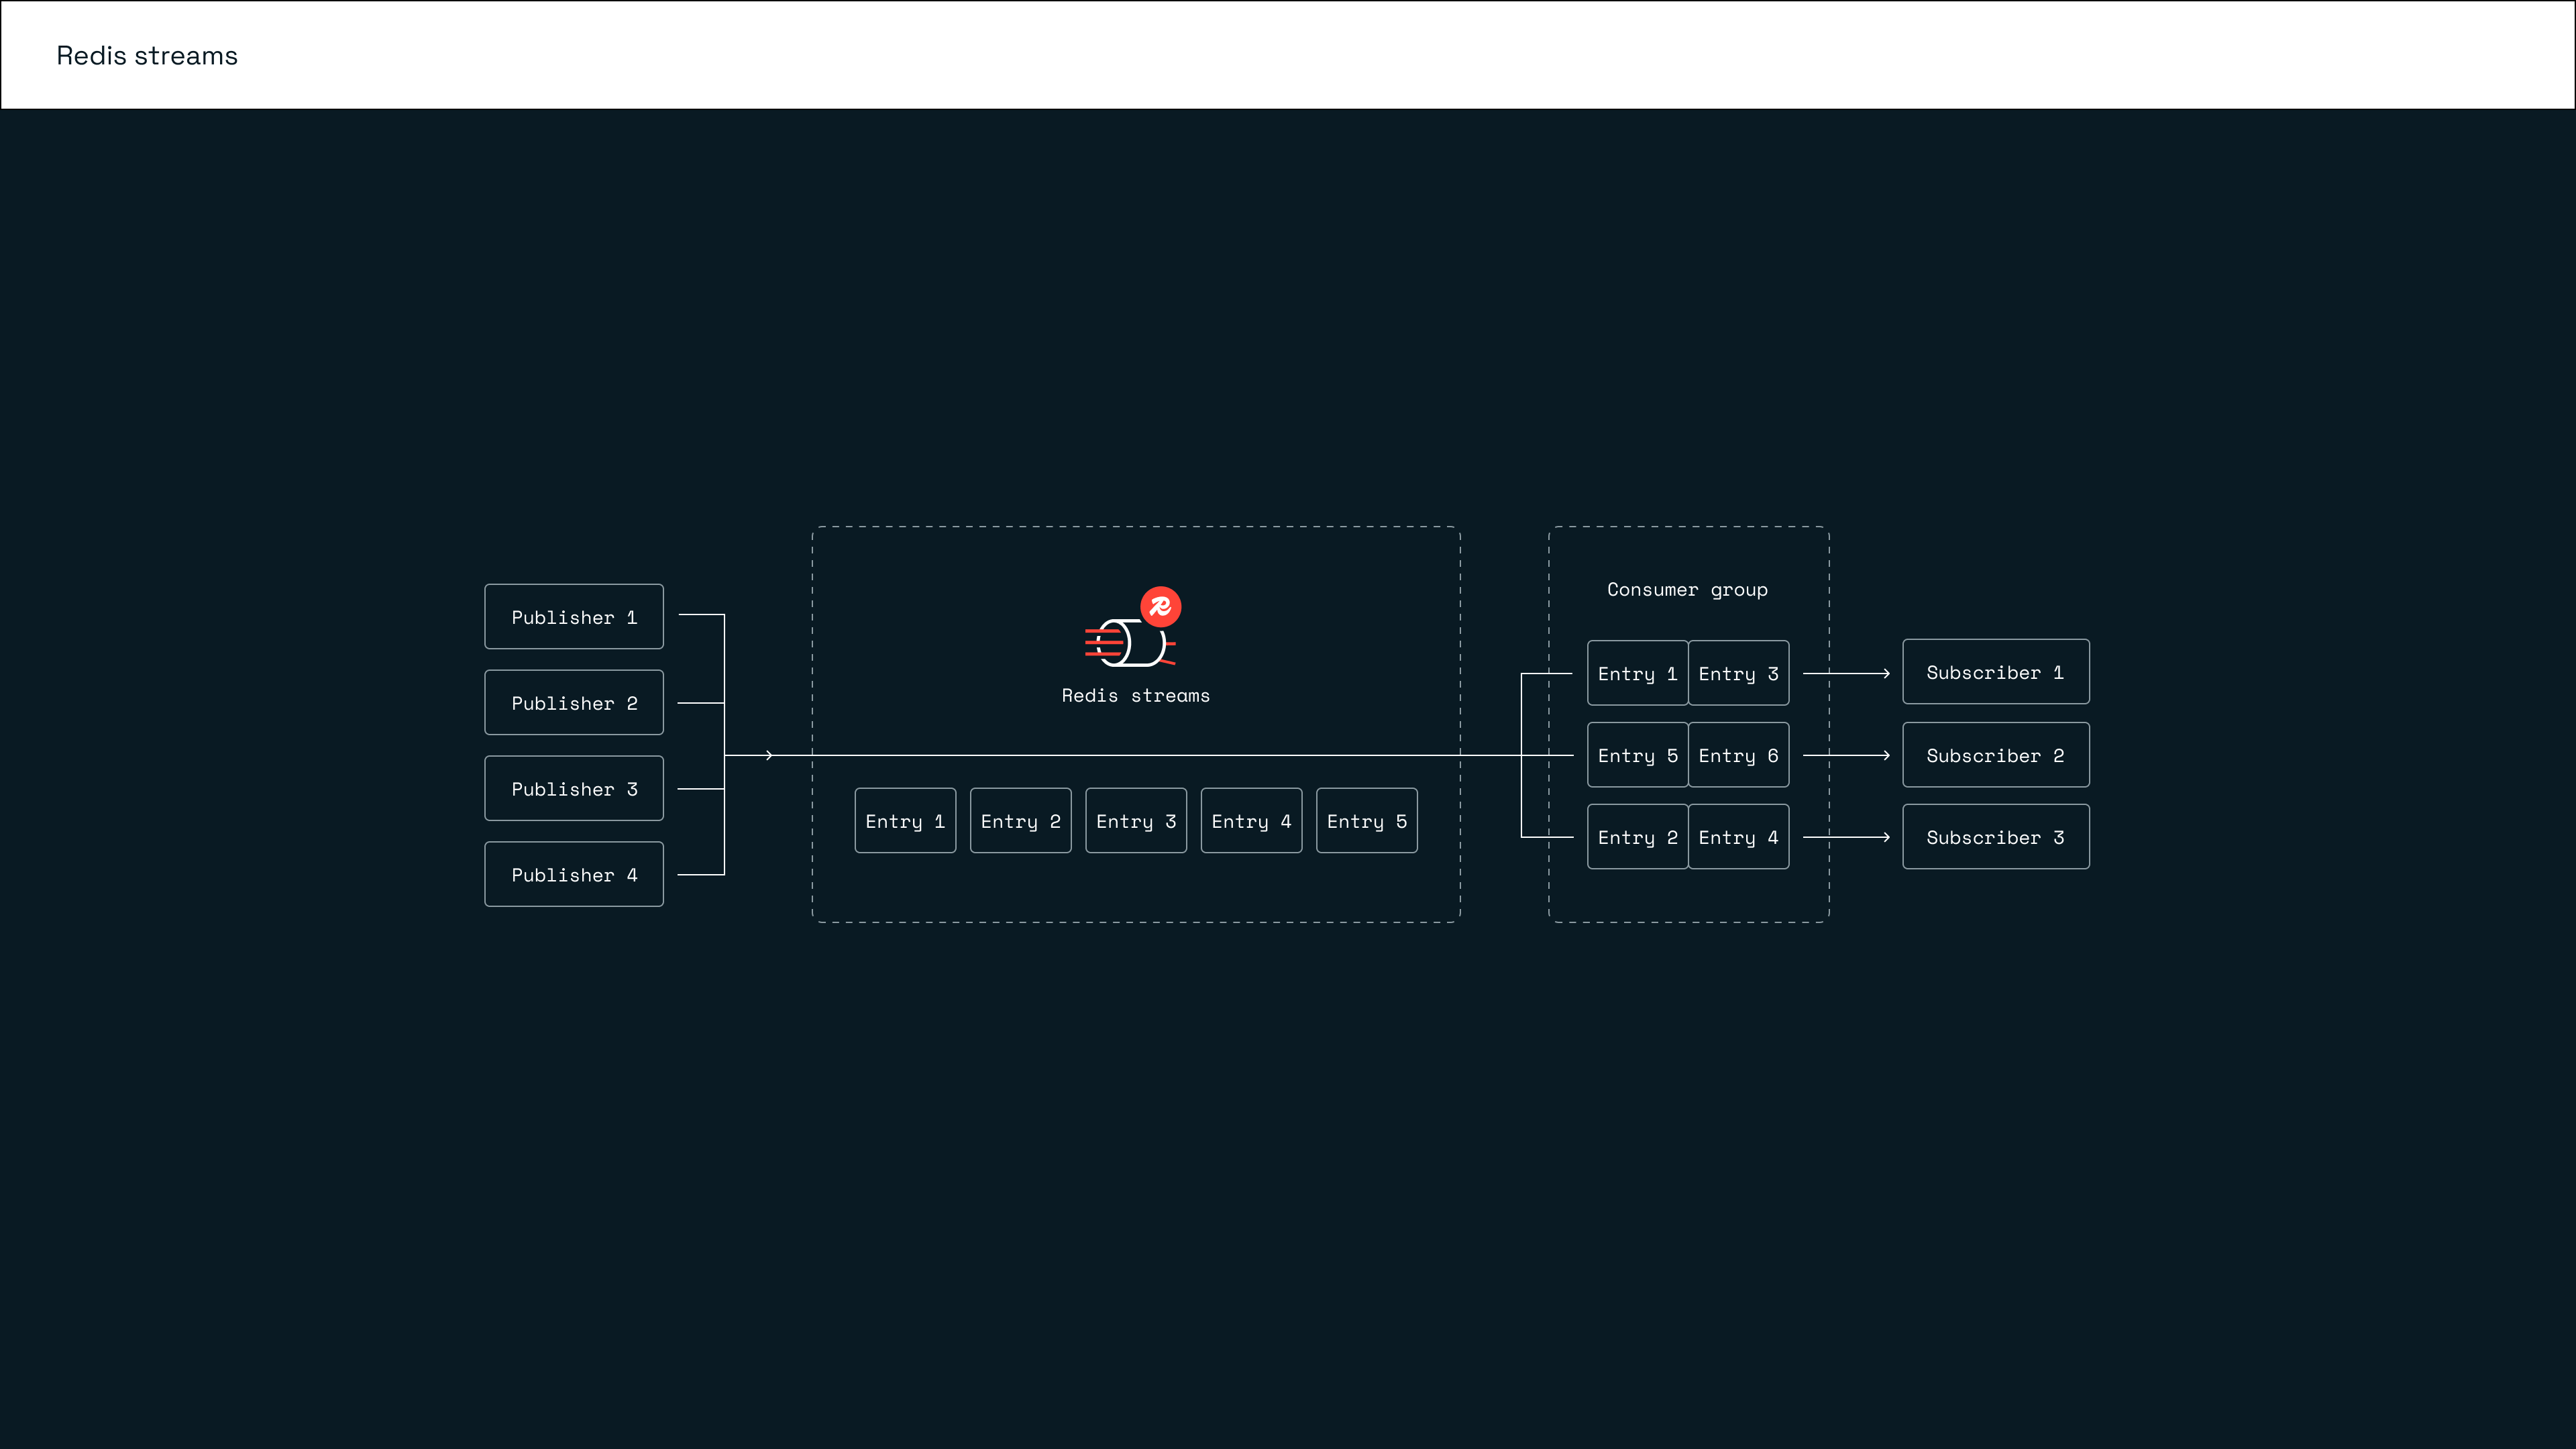Click the Publisher 3 box
This screenshot has width=2576, height=1449.
574,789
